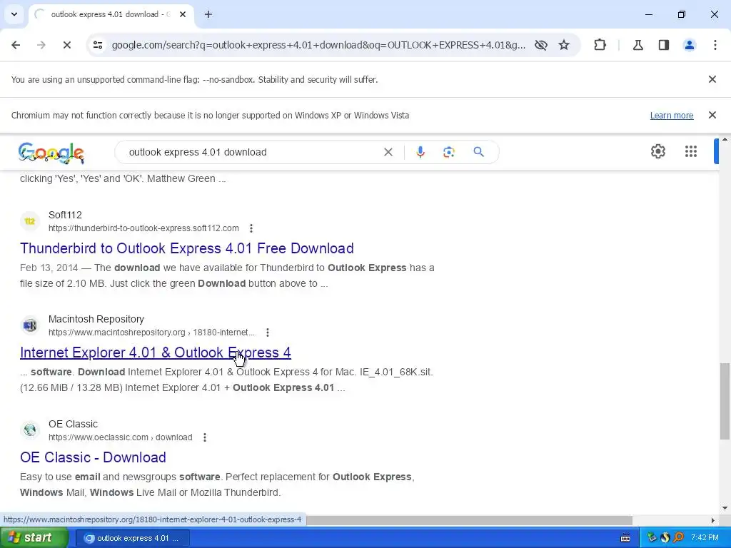The image size is (731, 548).
Task: Open Macintosh Repository result options menu
Action: (x=268, y=333)
